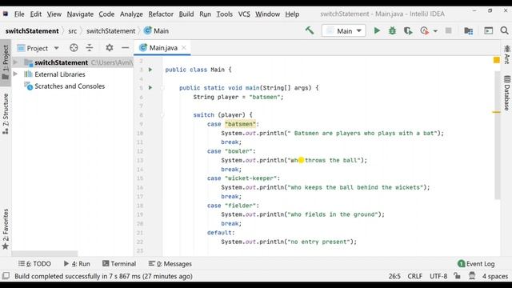Screen dimensions: 512x288
Task: Click the inspections profile icon in status bar
Action: 472,276
